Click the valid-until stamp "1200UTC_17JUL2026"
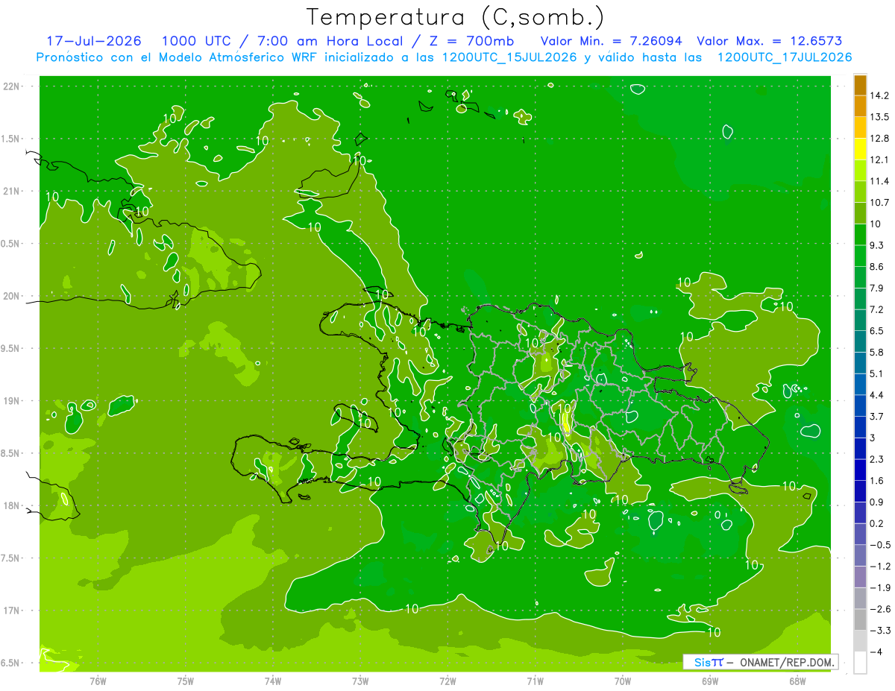The width and height of the screenshot is (895, 691). pos(785,57)
